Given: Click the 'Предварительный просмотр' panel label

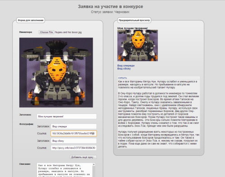Looking at the screenshot, I should 134,20.
